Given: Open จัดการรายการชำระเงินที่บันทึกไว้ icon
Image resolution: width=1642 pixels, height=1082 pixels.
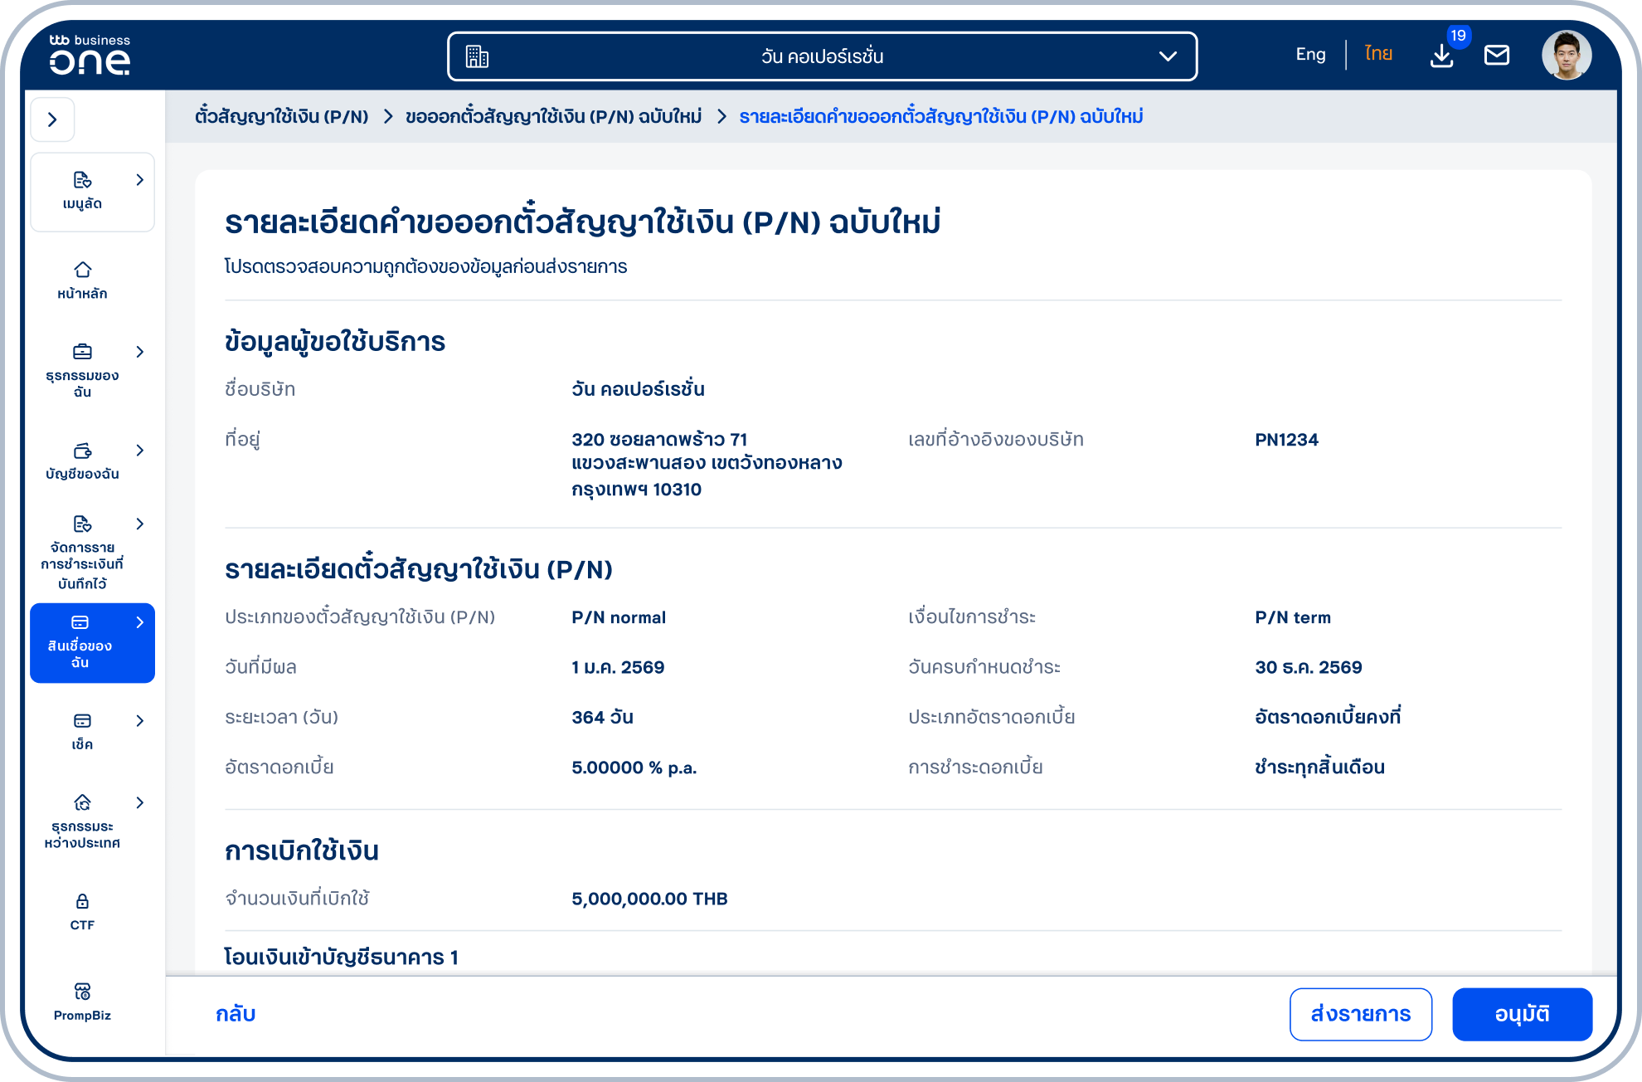Looking at the screenshot, I should 82,524.
